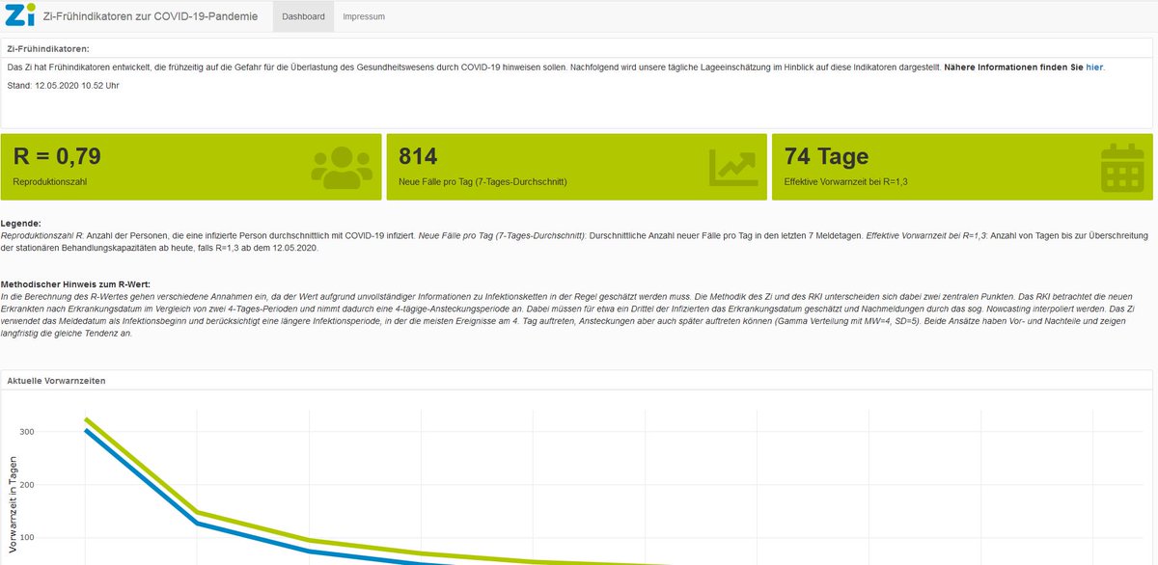Click the '74 Tage' value
This screenshot has width=1158, height=565.
(826, 156)
